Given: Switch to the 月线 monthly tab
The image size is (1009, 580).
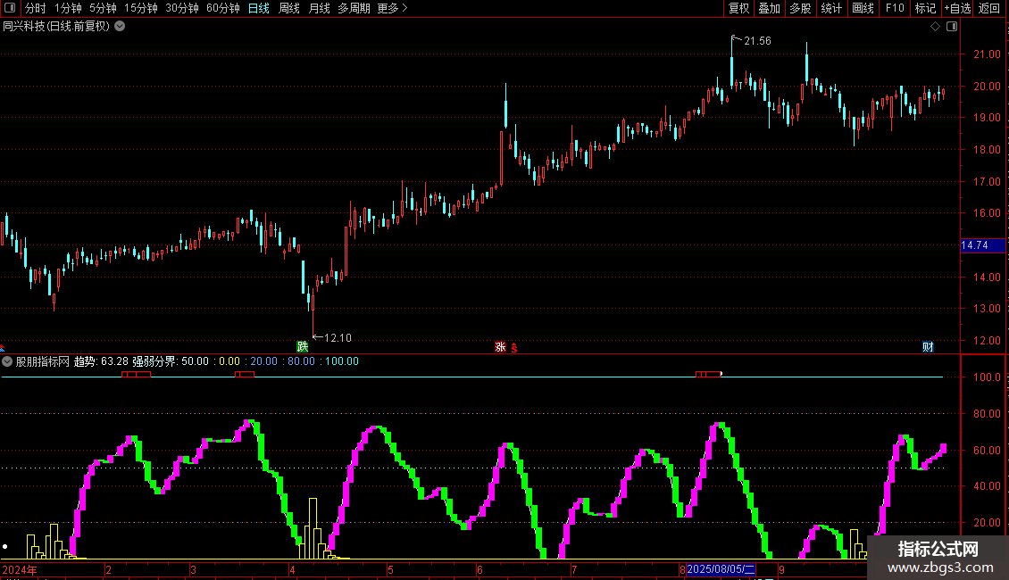Looking at the screenshot, I should tap(319, 8).
